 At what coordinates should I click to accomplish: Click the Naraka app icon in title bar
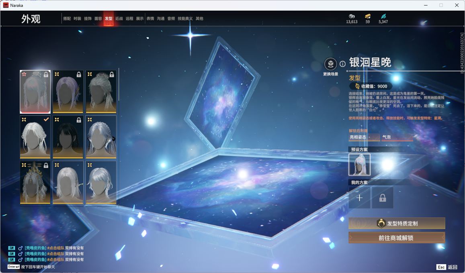[6, 5]
